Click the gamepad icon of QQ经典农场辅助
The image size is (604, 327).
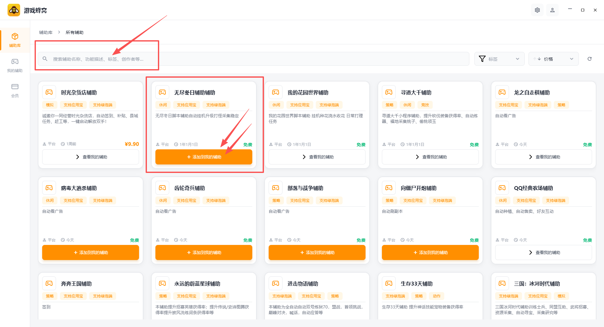[502, 188]
